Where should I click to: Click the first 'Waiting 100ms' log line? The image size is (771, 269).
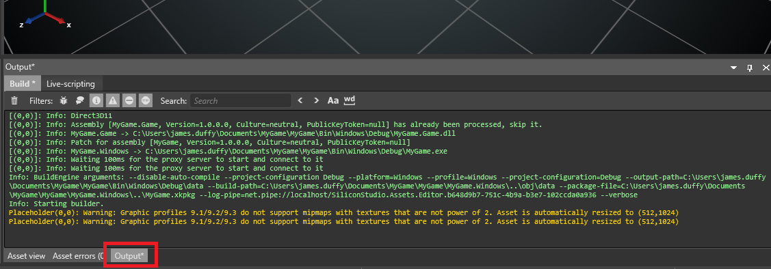click(x=166, y=160)
